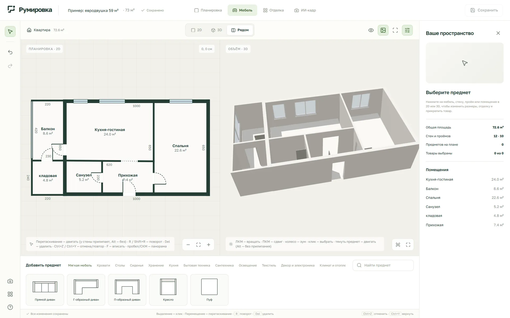Click the Румировка logo
Image resolution: width=510 pixels, height=318 pixels.
tap(30, 10)
